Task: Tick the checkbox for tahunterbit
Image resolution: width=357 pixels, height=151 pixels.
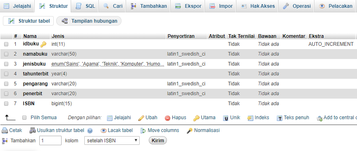Action: 6,74
